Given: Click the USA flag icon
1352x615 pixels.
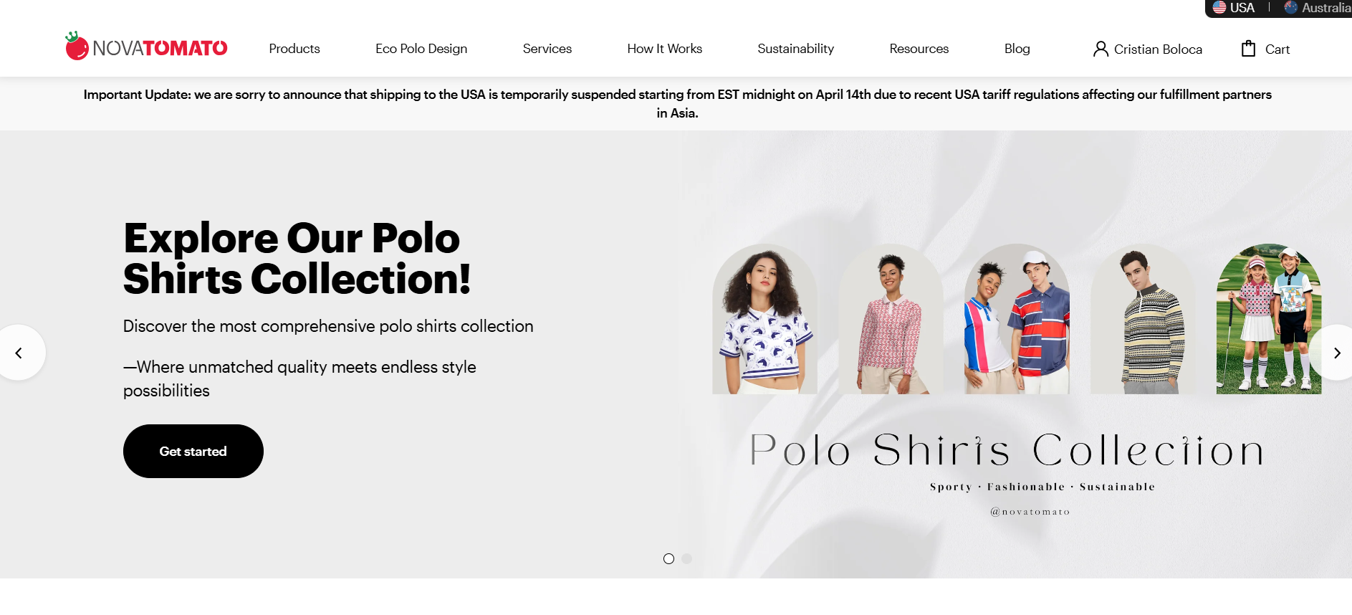Looking at the screenshot, I should [1219, 8].
